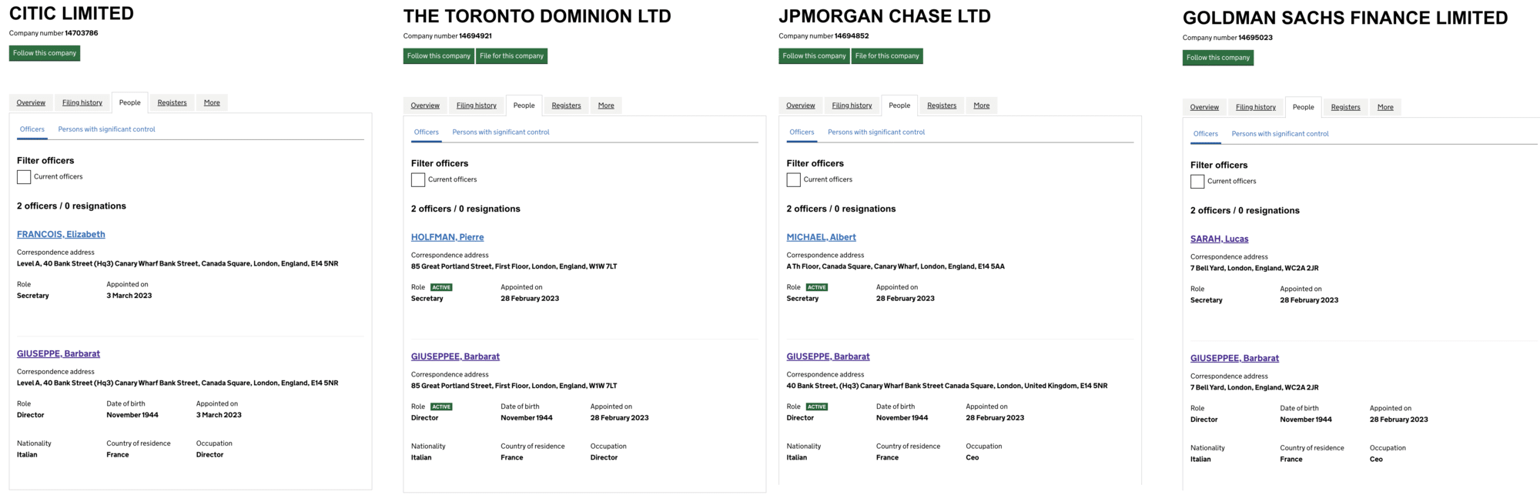Screen dimensions: 1540x495
Task: File for THE TORONTO DOMINION LTD company
Action: coord(511,56)
